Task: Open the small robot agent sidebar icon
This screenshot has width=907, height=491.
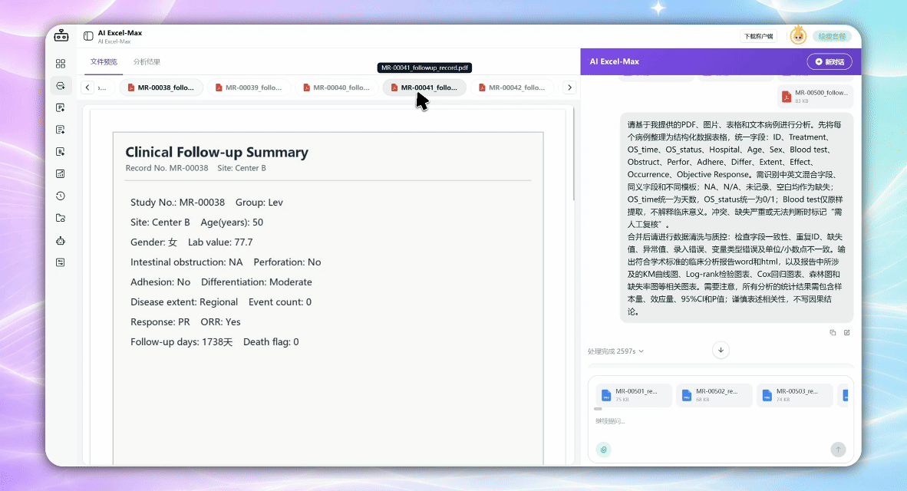Action: click(x=61, y=241)
